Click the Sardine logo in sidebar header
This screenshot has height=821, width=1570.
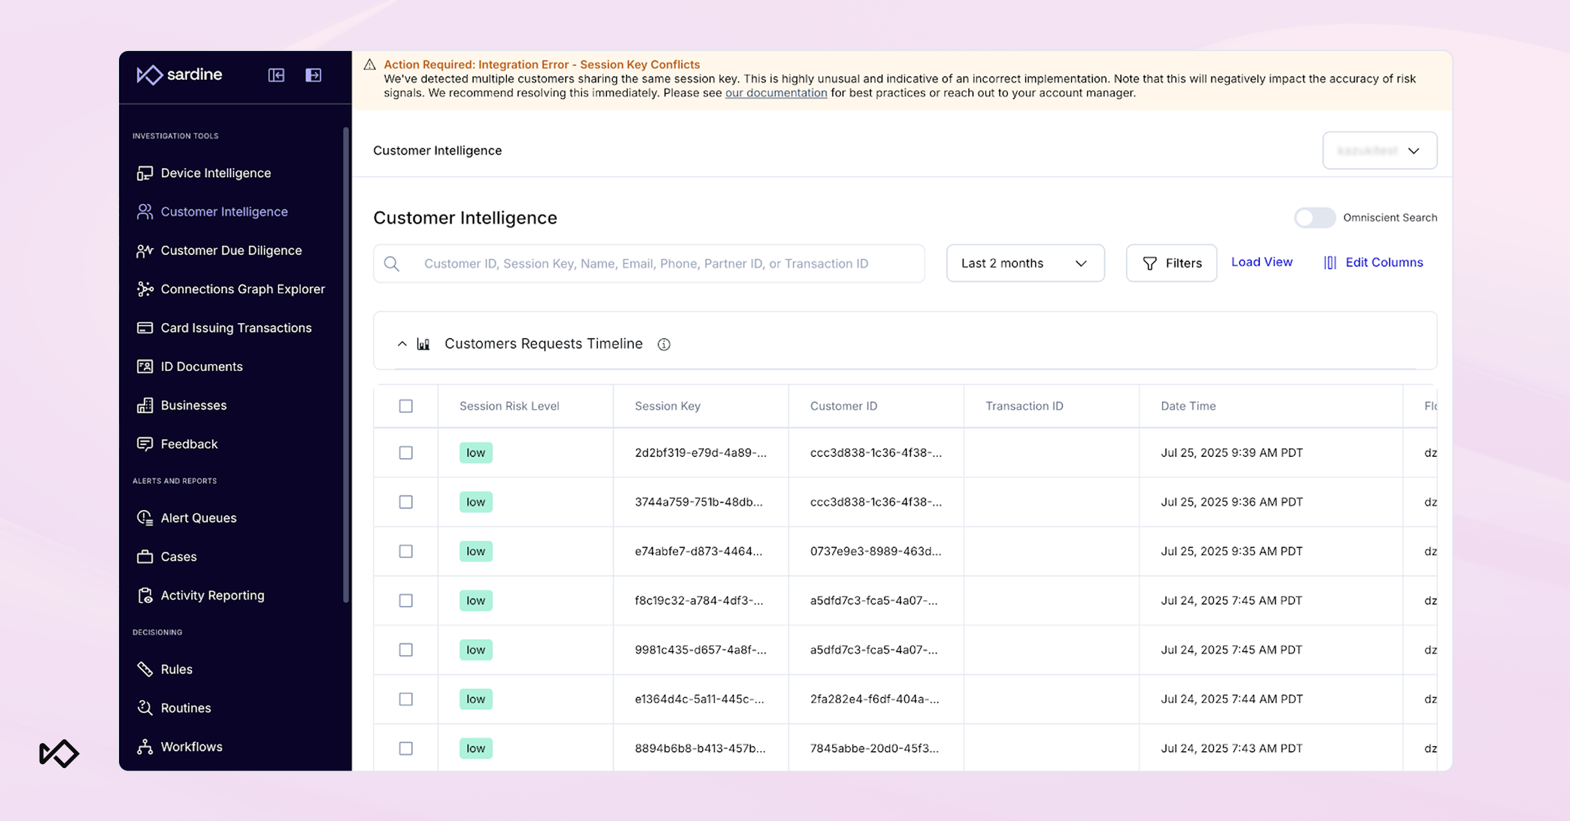pyautogui.click(x=179, y=75)
